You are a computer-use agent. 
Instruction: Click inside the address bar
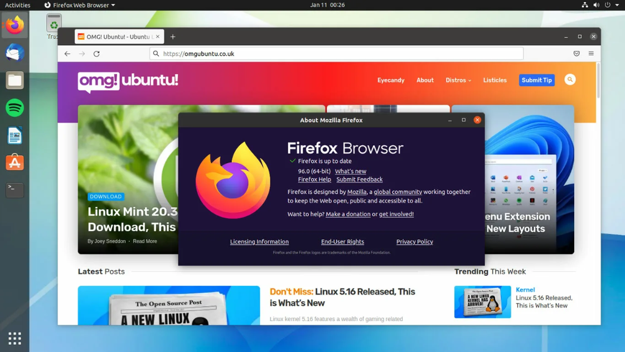click(335, 53)
